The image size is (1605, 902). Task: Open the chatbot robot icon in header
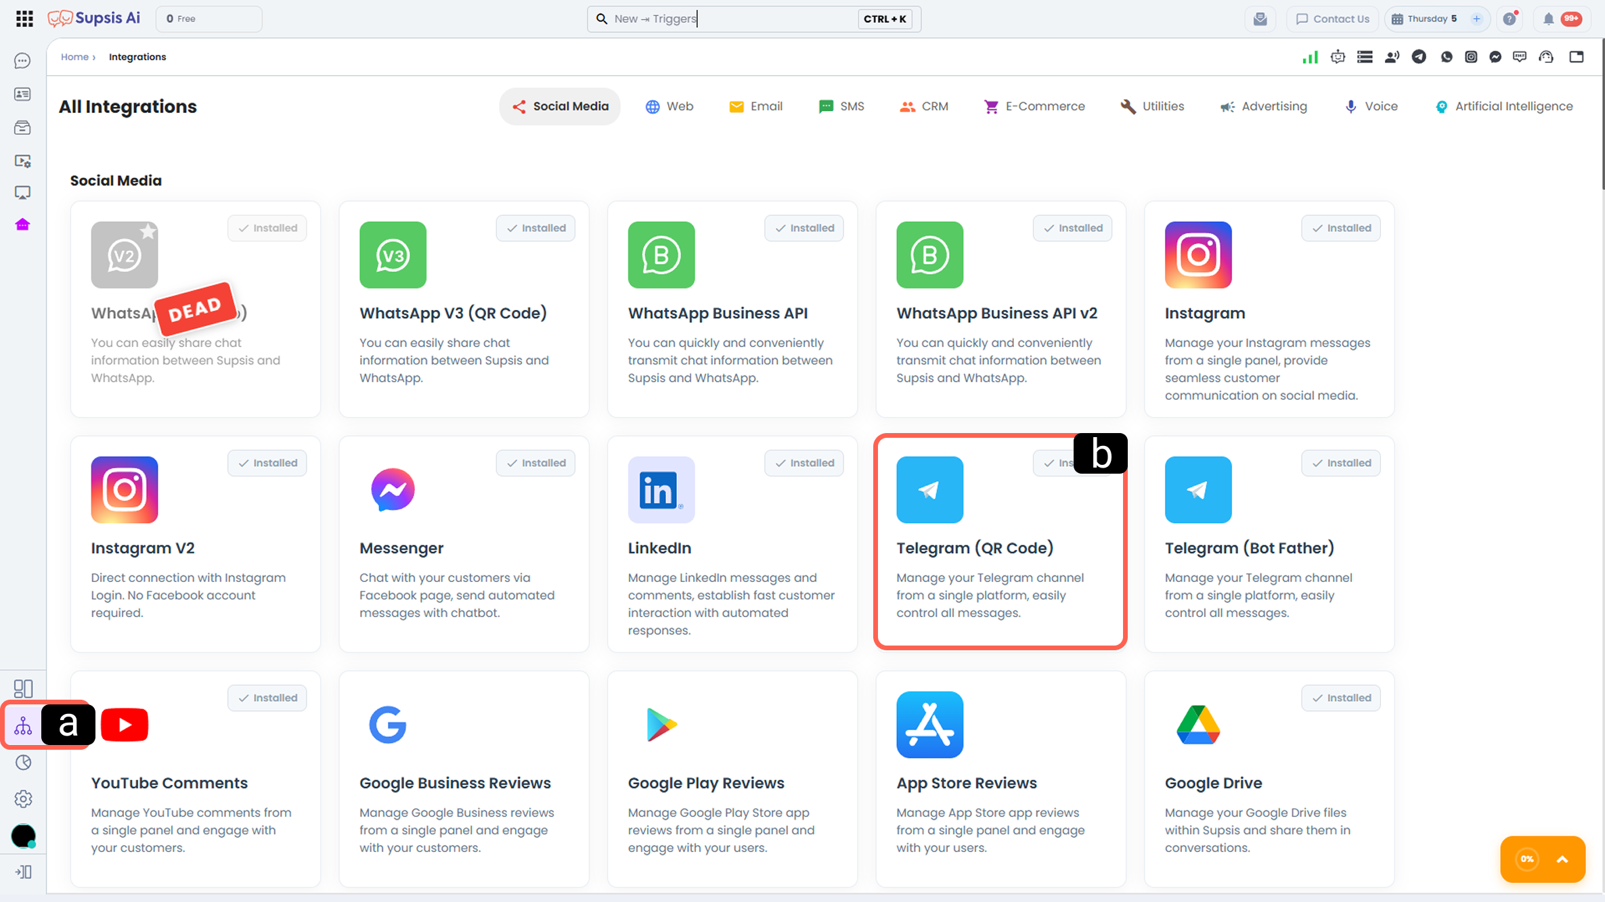(x=1338, y=57)
